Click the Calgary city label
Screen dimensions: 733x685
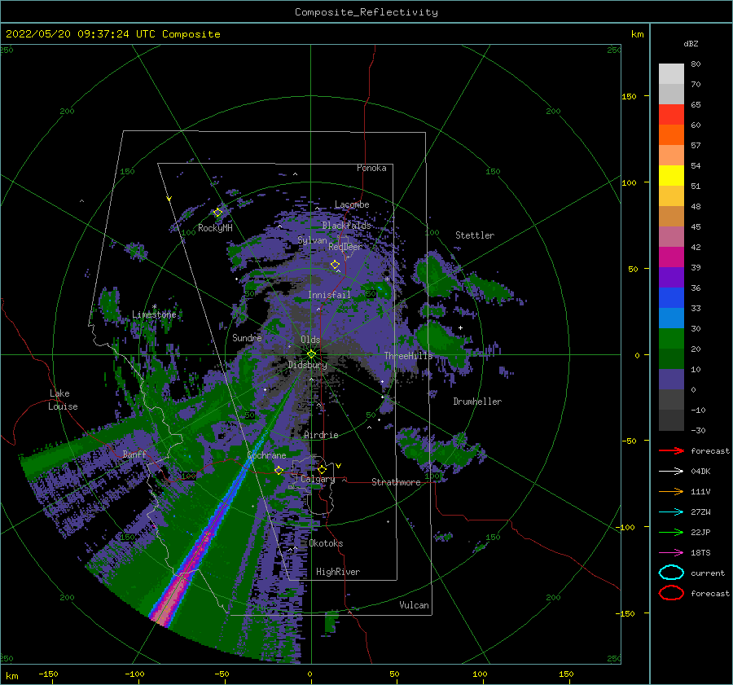[x=318, y=479]
